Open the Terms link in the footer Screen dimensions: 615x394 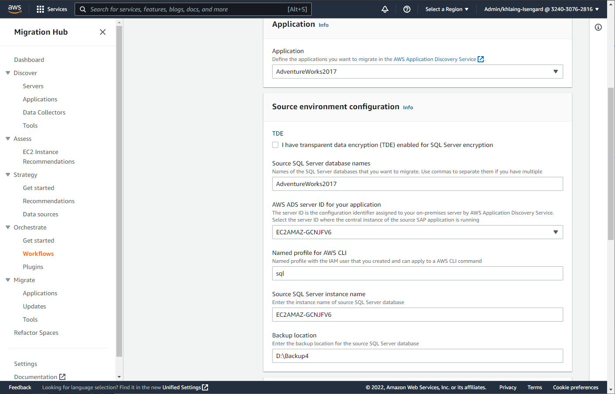point(535,387)
